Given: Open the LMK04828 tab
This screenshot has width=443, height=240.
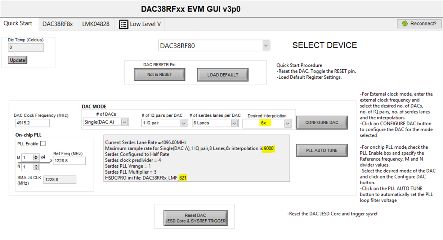Looking at the screenshot, I should click(x=96, y=24).
